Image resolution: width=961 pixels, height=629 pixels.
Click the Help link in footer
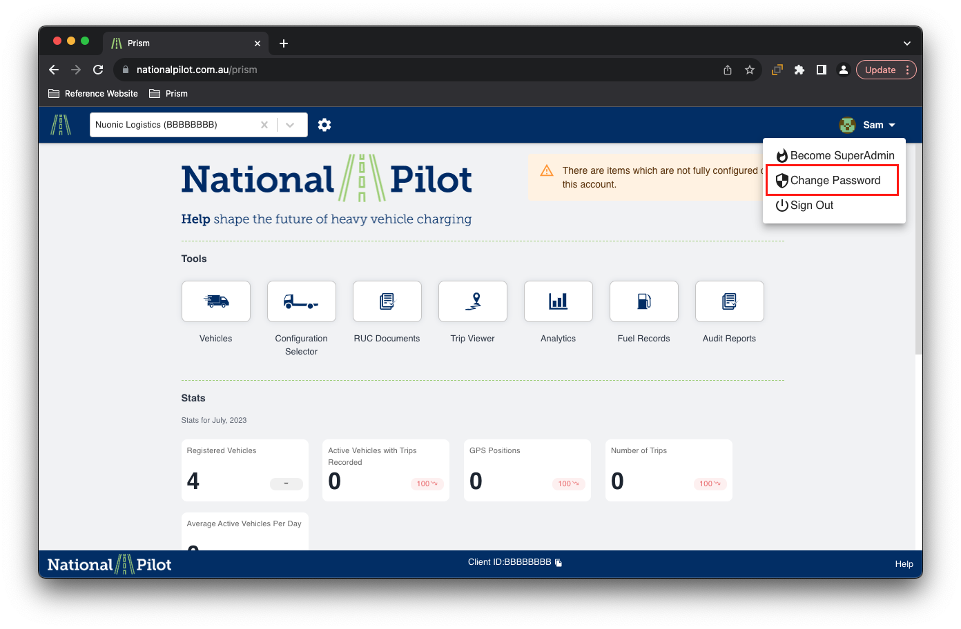click(904, 564)
